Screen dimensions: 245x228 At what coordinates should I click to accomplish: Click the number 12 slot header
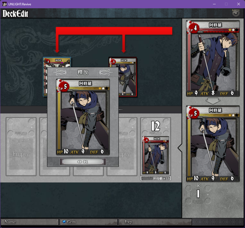(x=156, y=126)
